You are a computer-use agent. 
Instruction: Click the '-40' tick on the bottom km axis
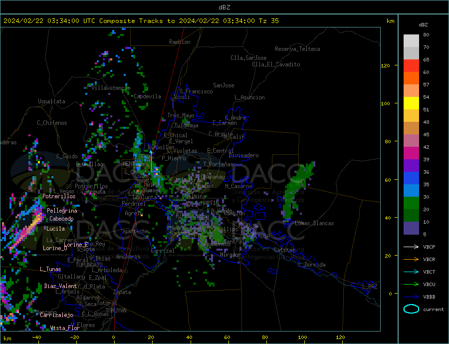click(x=36, y=338)
